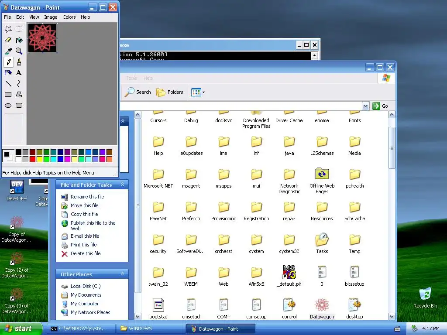Open Local Disk (C:) in Other Places
The width and height of the screenshot is (447, 335).
(x=86, y=286)
